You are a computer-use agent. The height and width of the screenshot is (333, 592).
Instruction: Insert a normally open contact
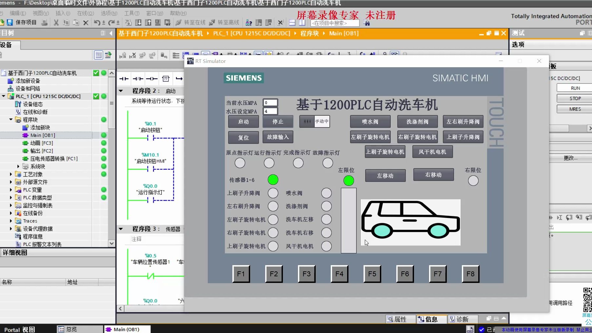coord(124,79)
